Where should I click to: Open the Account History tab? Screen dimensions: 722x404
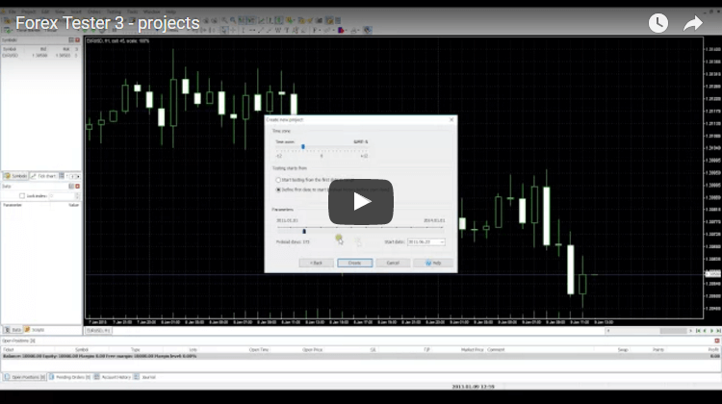[113, 377]
